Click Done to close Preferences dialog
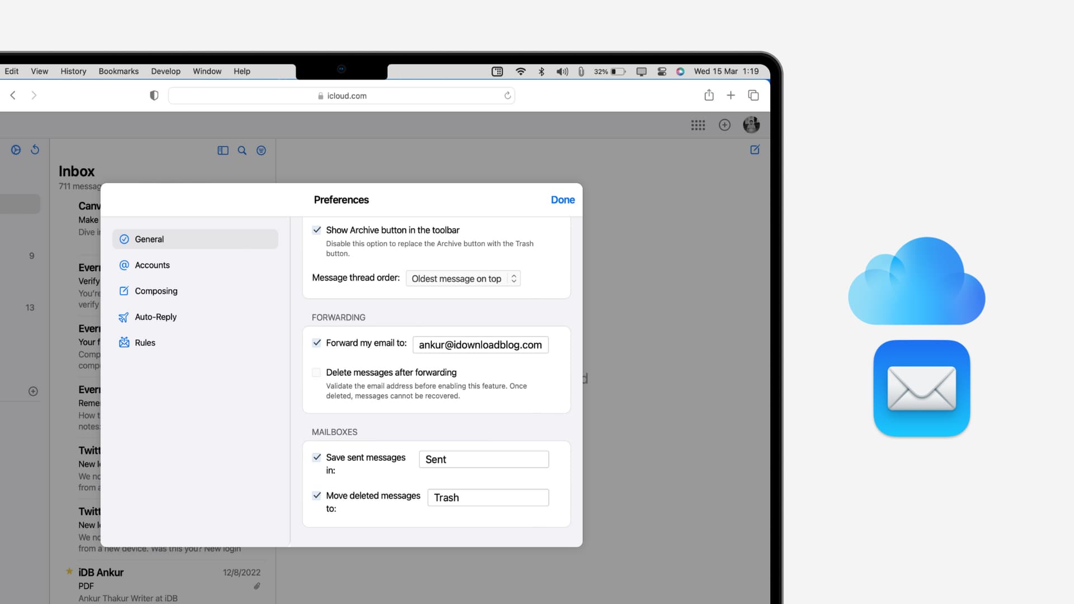The width and height of the screenshot is (1074, 604). click(562, 199)
